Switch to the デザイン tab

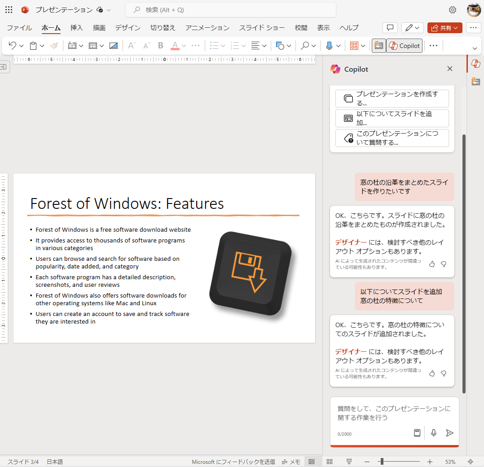point(128,28)
